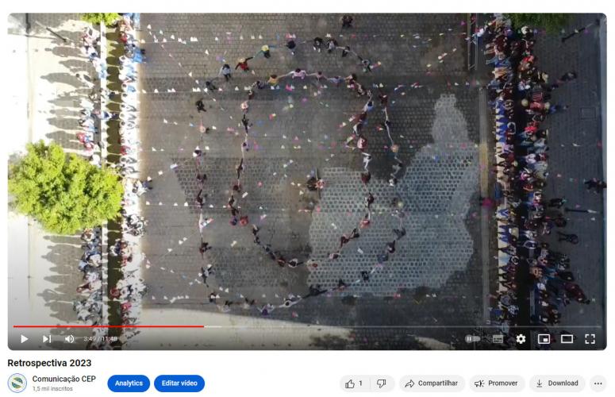Toggle the autoplay switch
This screenshot has width=615, height=397.
pyautogui.click(x=472, y=339)
